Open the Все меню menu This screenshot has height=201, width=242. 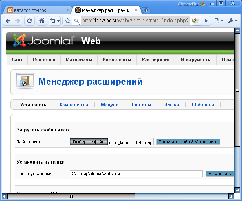[44, 59]
